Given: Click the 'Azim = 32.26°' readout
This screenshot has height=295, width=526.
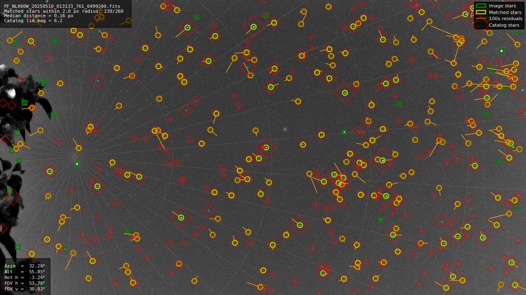Looking at the screenshot, I should pos(25,266).
